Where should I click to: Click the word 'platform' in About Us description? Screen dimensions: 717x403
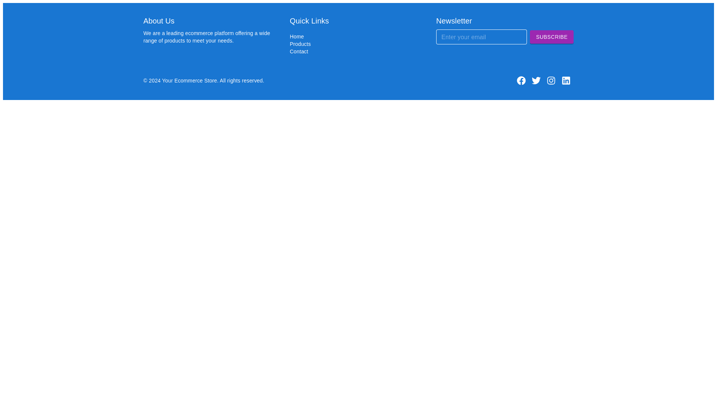tap(224, 33)
